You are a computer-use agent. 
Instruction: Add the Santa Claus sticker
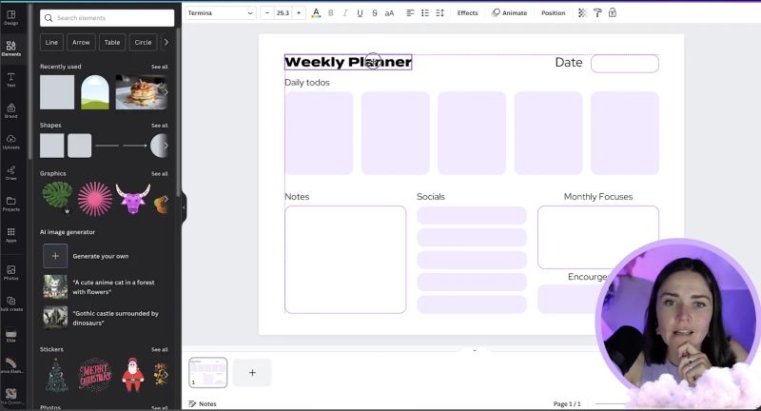pyautogui.click(x=132, y=375)
